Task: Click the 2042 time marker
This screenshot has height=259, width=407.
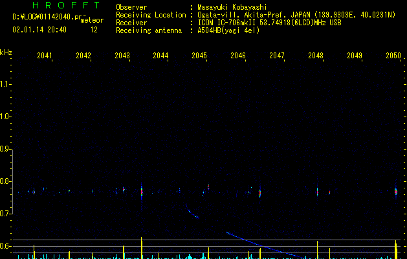Action: (x=83, y=56)
